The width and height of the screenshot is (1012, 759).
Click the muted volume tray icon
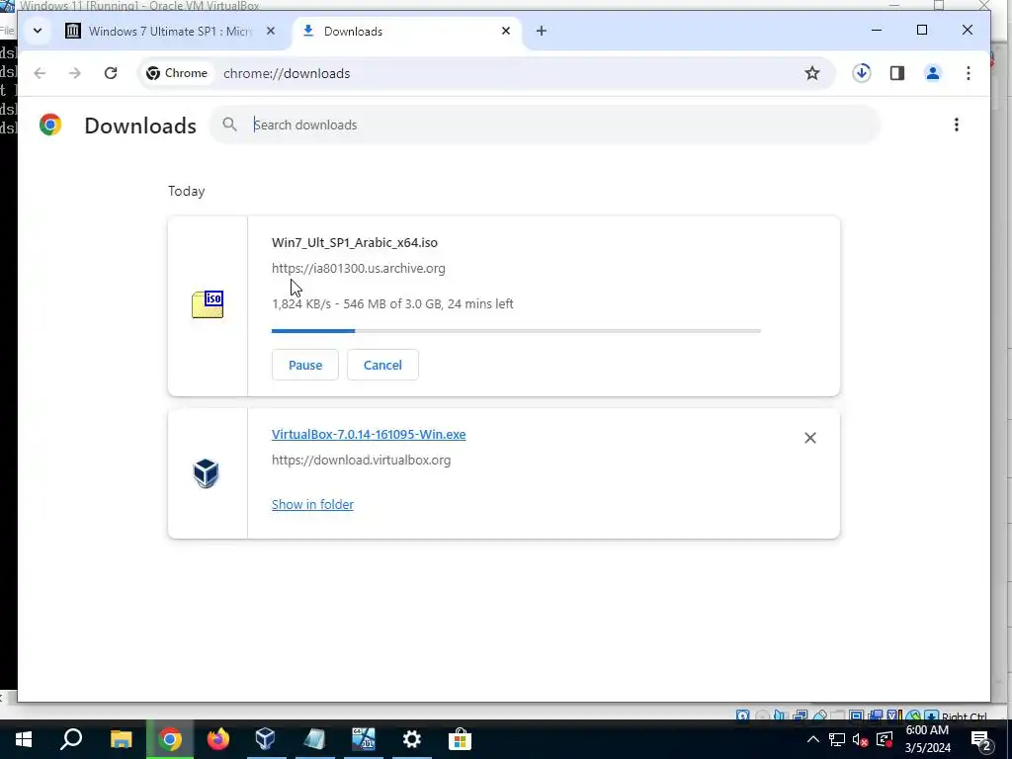(x=861, y=739)
